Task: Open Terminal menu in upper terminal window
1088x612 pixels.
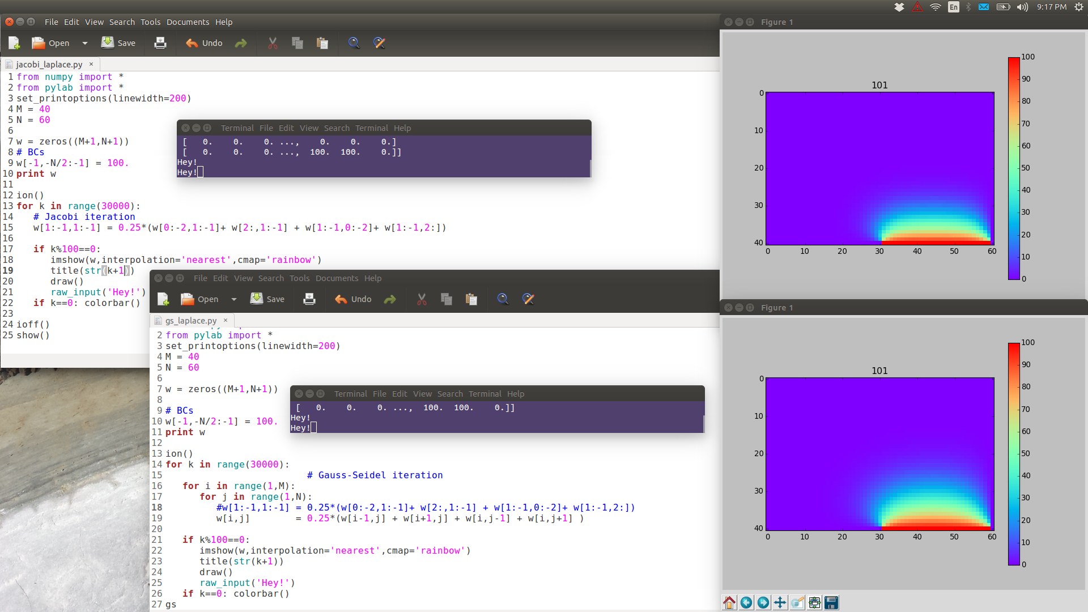Action: (372, 128)
